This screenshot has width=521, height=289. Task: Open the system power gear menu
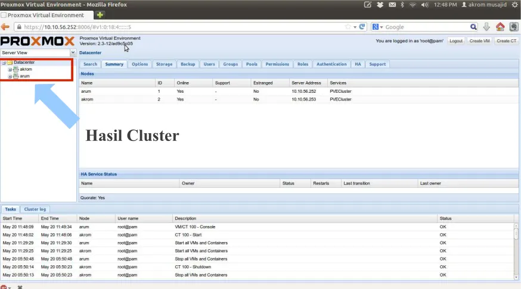(515, 5)
